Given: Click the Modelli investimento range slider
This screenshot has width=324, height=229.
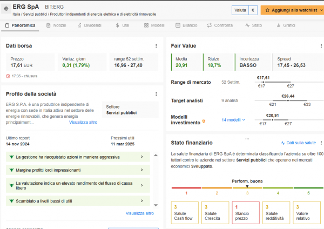Looking at the screenshot, I should [289, 120].
